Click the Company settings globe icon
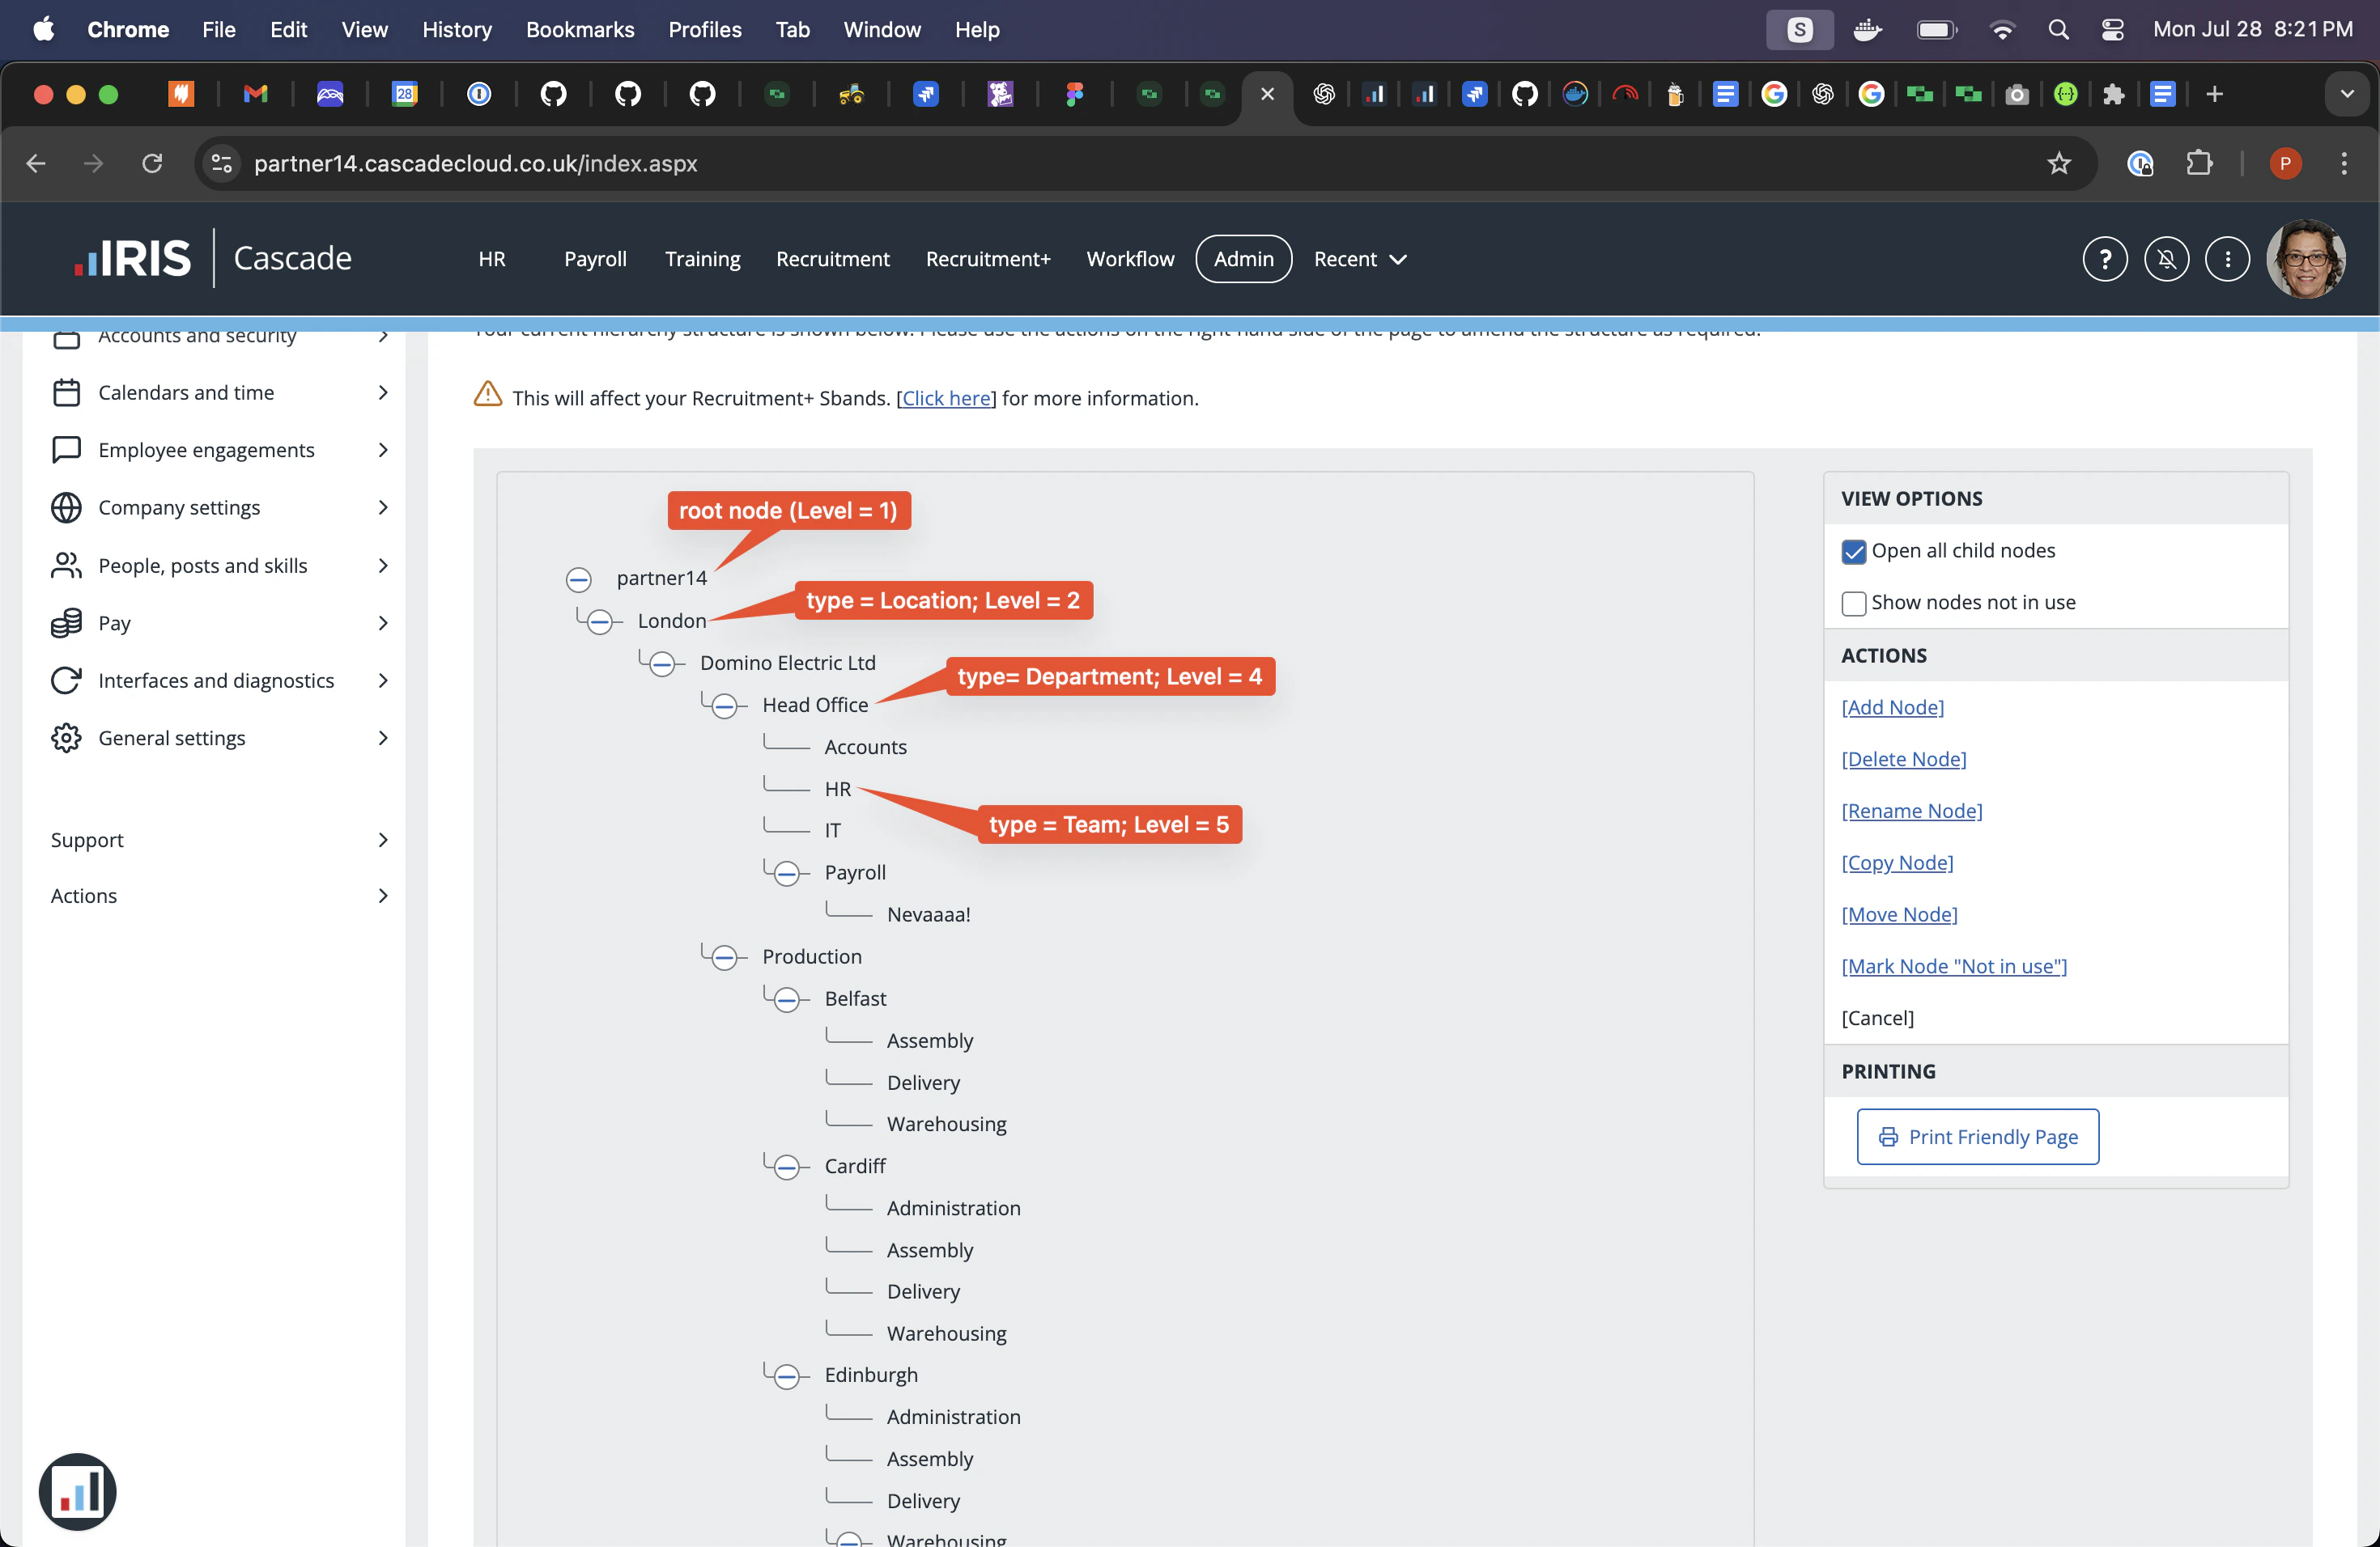This screenshot has height=1547, width=2380. [66, 507]
